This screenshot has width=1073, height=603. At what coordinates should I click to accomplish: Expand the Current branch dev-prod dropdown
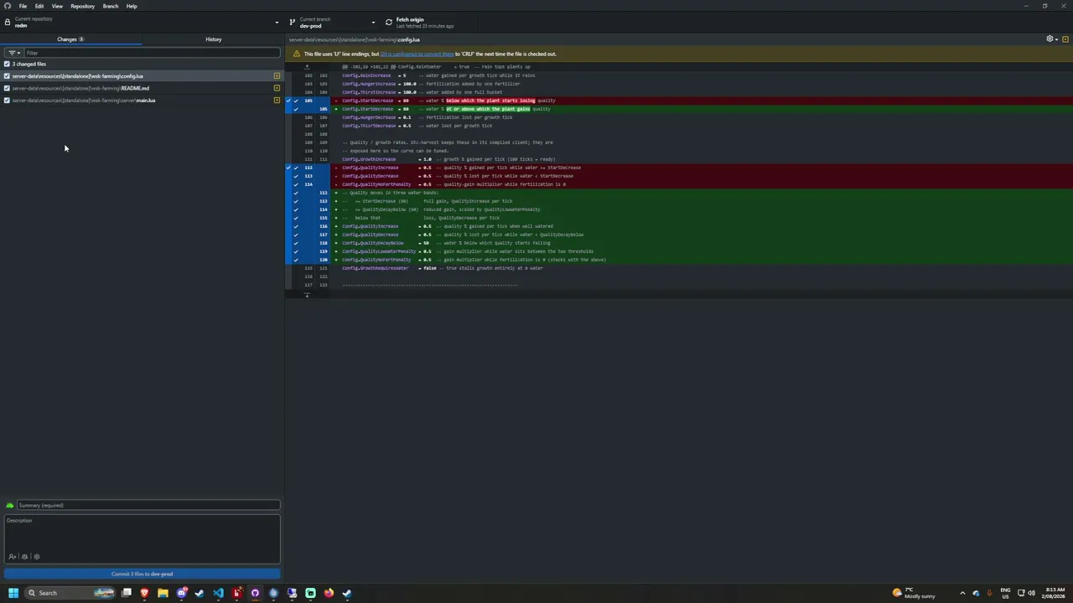(333, 22)
